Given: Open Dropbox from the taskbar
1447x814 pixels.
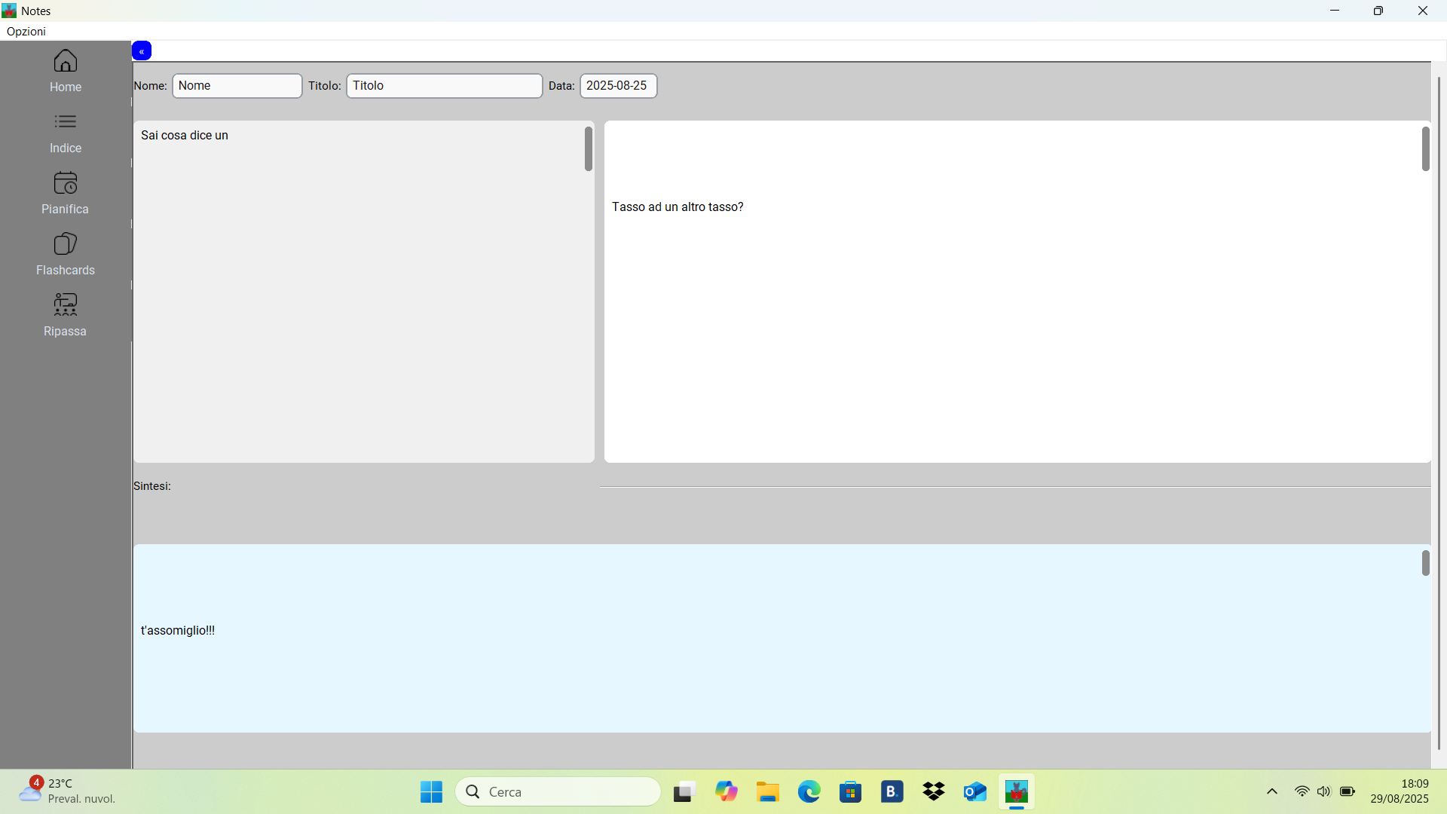Looking at the screenshot, I should tap(934, 792).
